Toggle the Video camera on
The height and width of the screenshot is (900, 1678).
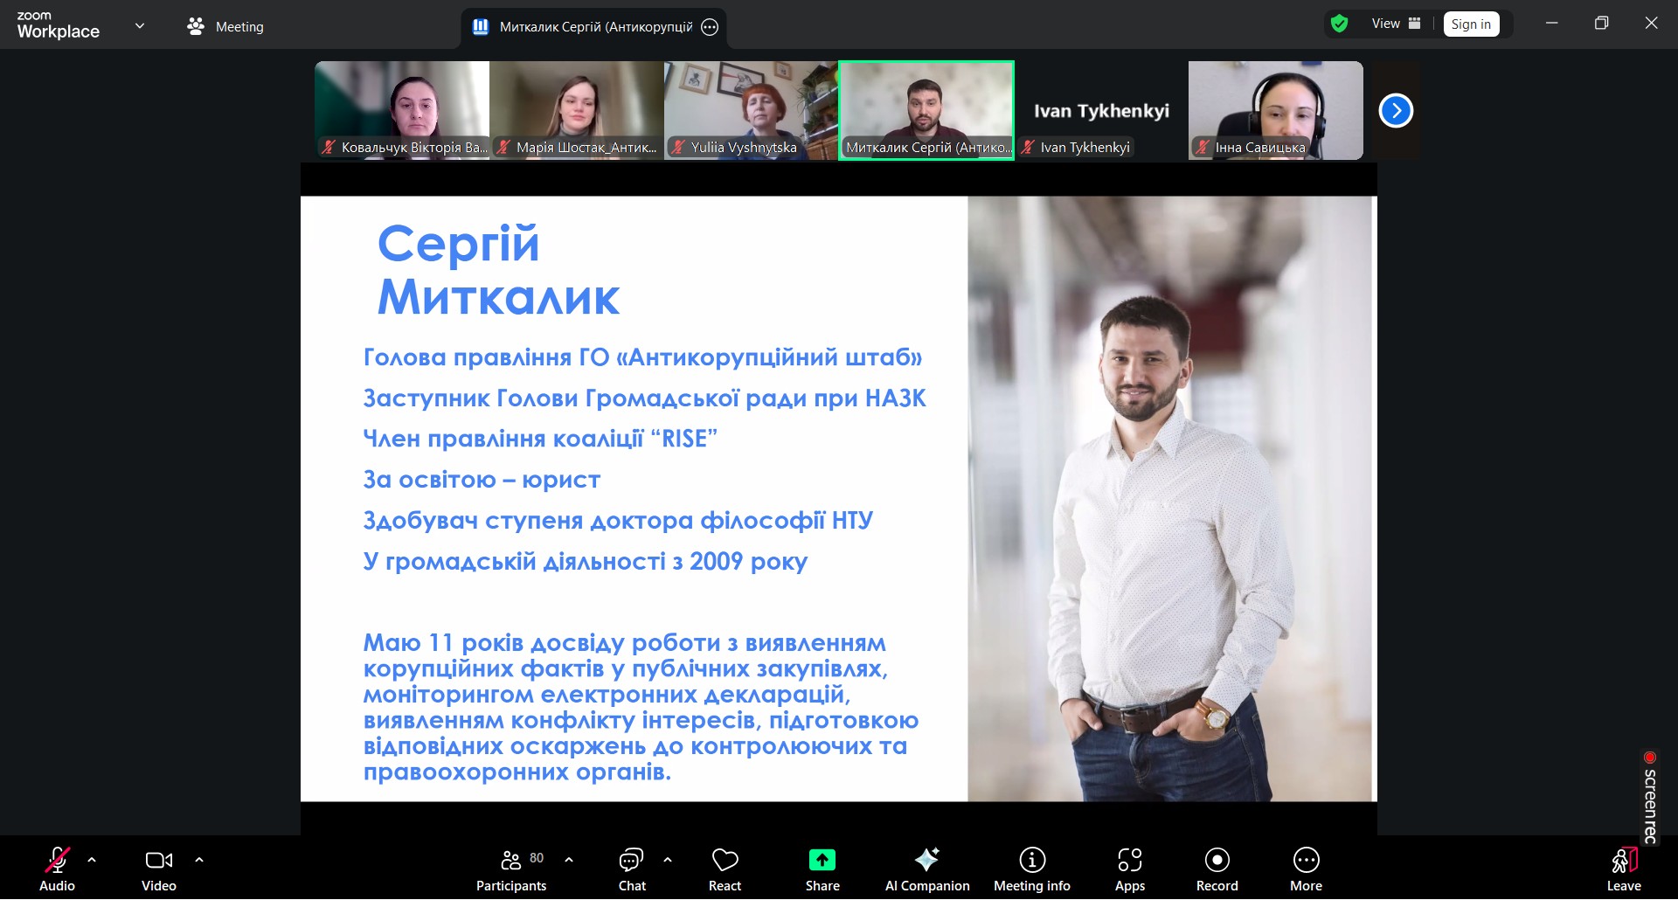pyautogui.click(x=159, y=870)
